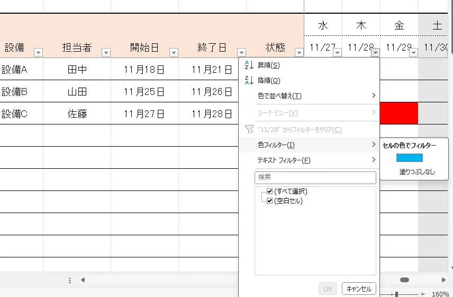Open 色で並べ替え(T) submenu

309,95
